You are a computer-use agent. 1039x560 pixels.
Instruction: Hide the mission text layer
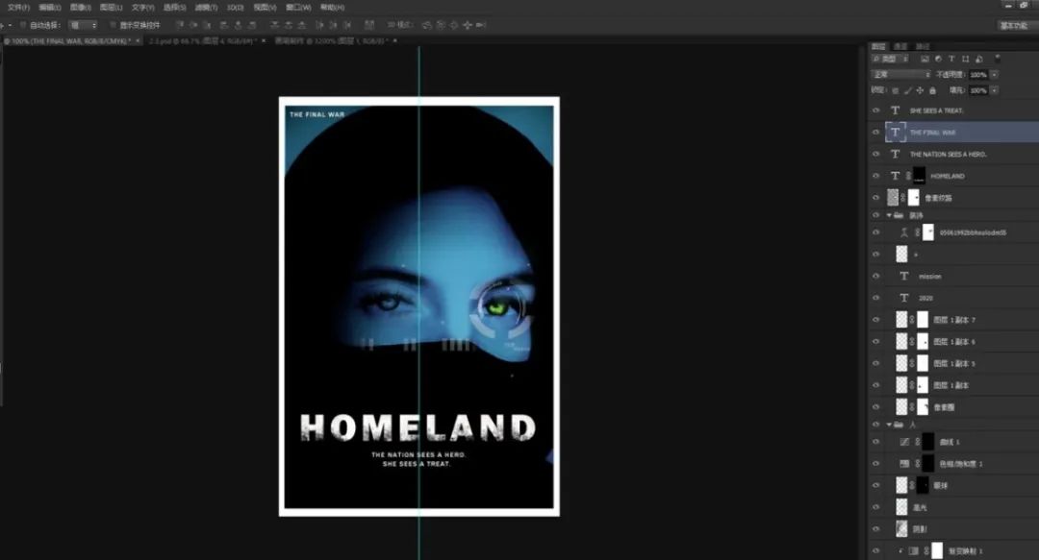tap(876, 276)
